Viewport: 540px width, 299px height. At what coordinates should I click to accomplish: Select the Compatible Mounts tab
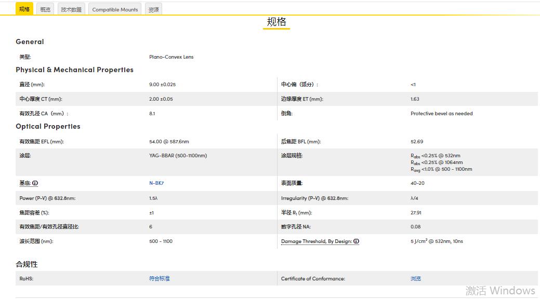[x=114, y=9]
